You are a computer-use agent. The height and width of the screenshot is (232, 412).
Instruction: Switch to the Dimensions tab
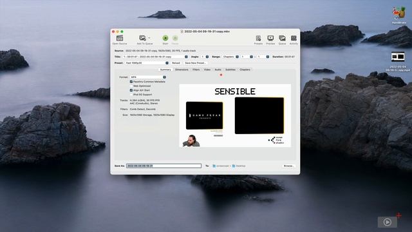pyautogui.click(x=182, y=70)
